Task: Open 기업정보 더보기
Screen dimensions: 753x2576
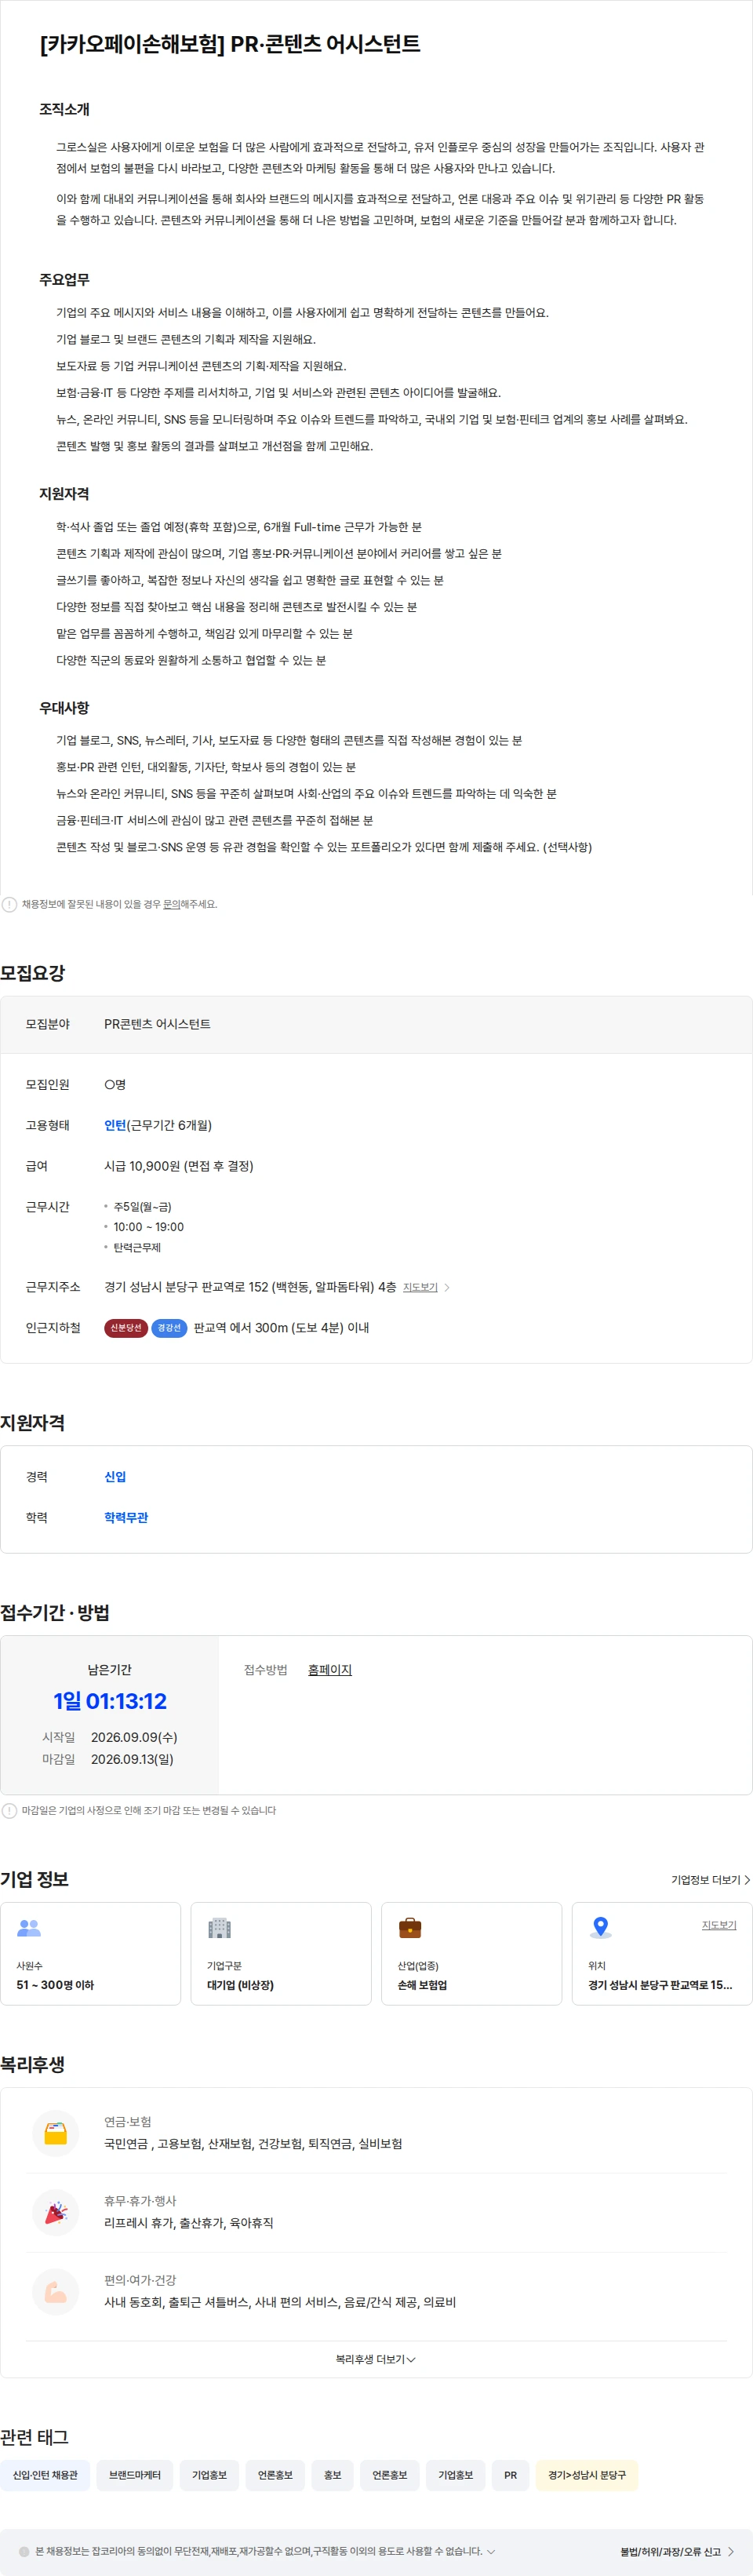Action: [710, 1879]
